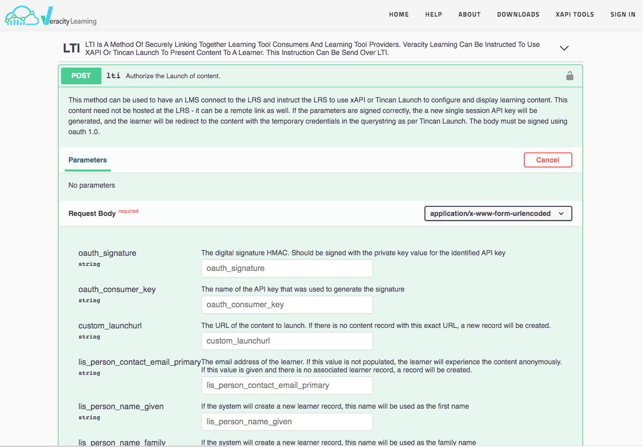The image size is (643, 447).
Task: Go to the About page
Action: [x=469, y=15]
